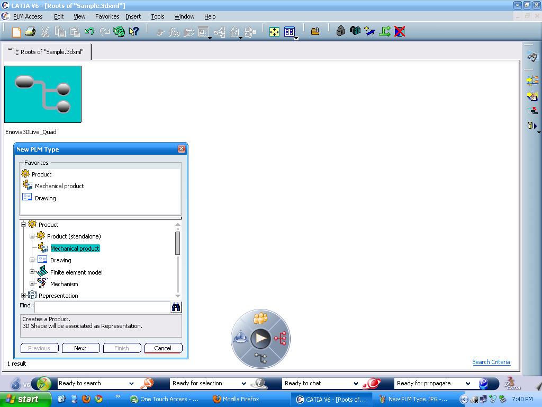Viewport: 542px width, 407px height.
Task: Expand the Drawing tree node
Action: pos(32,260)
